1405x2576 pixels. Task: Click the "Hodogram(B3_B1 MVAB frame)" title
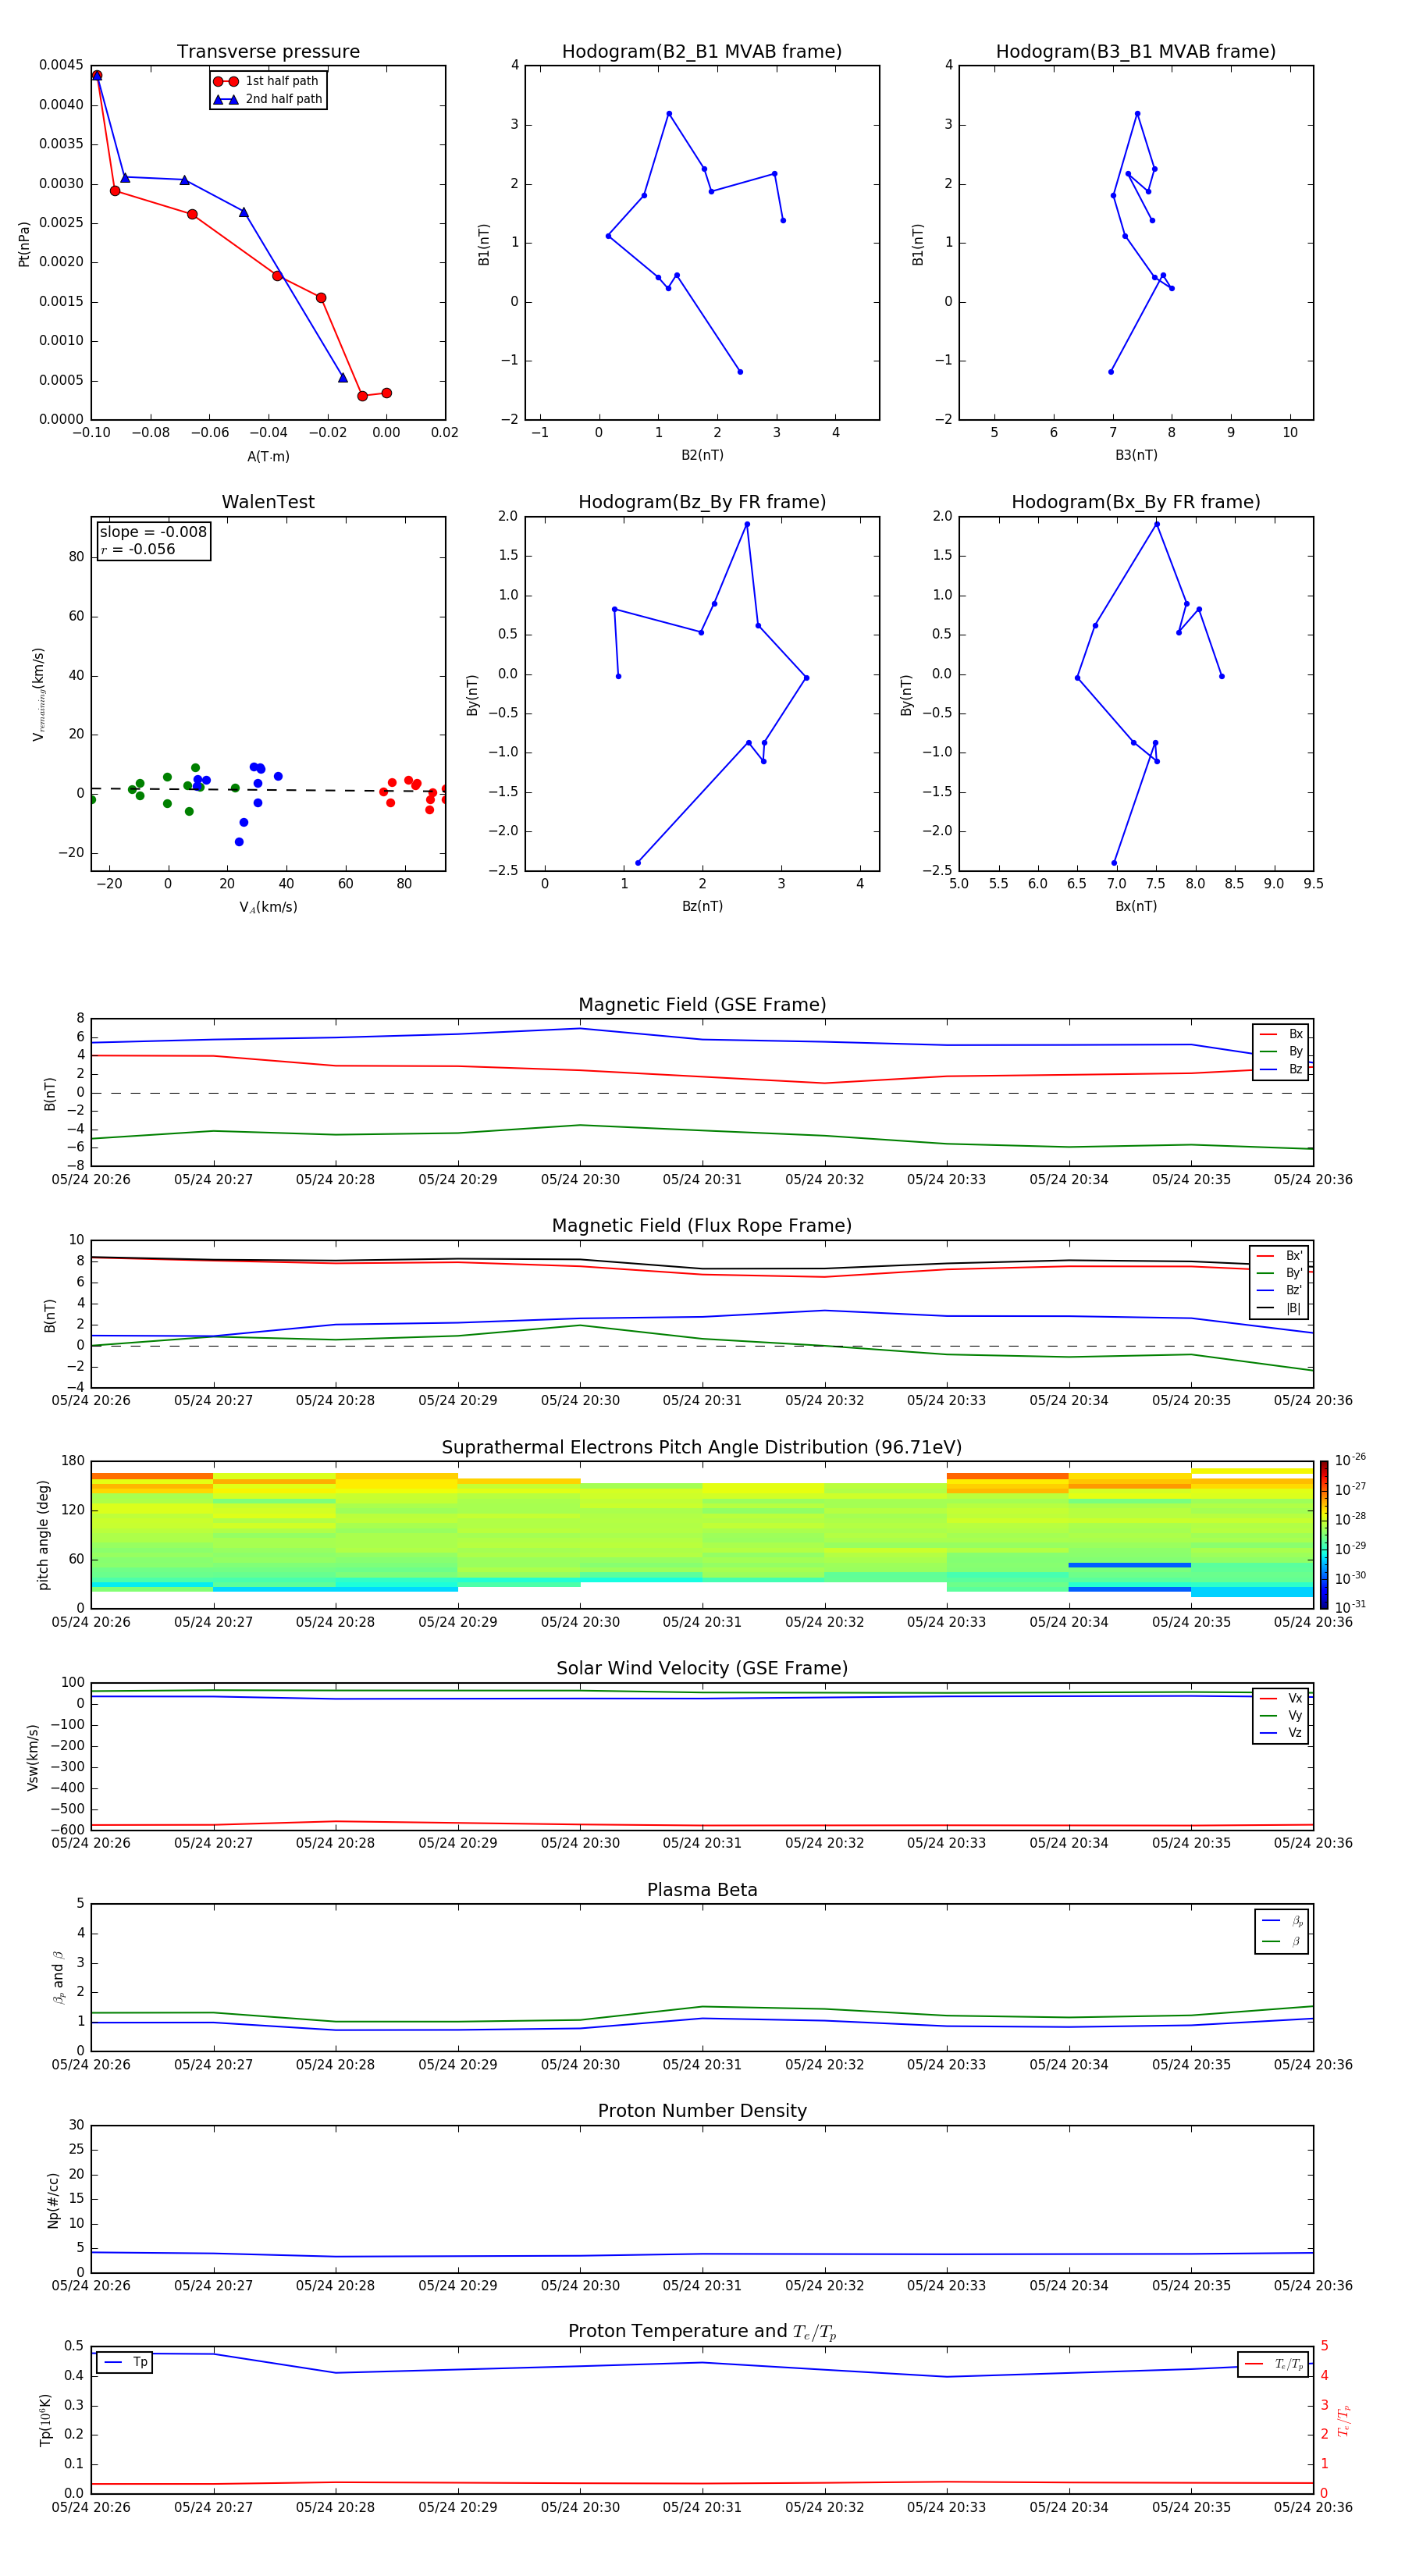(1136, 52)
